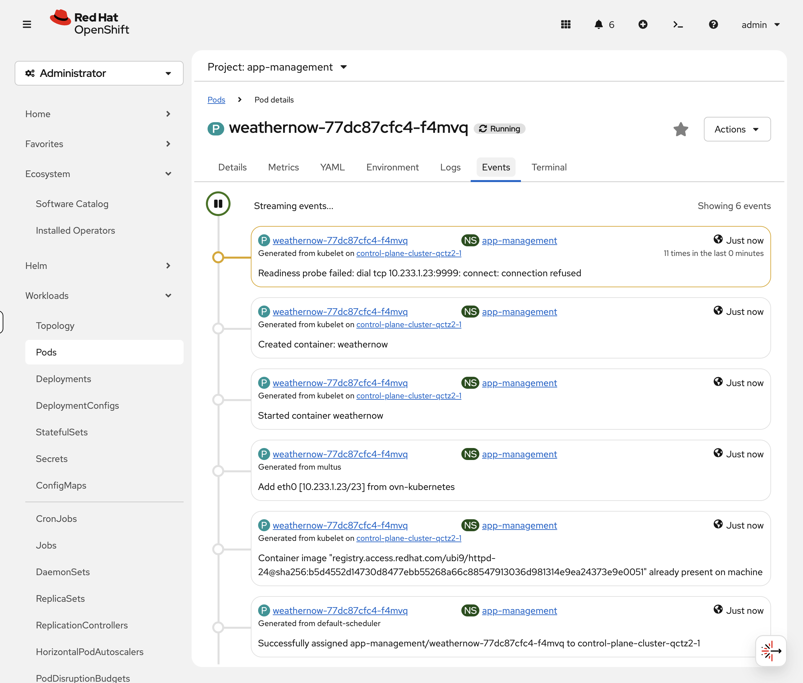The width and height of the screenshot is (803, 683).
Task: Open Deployments in the sidebar
Action: pos(64,379)
